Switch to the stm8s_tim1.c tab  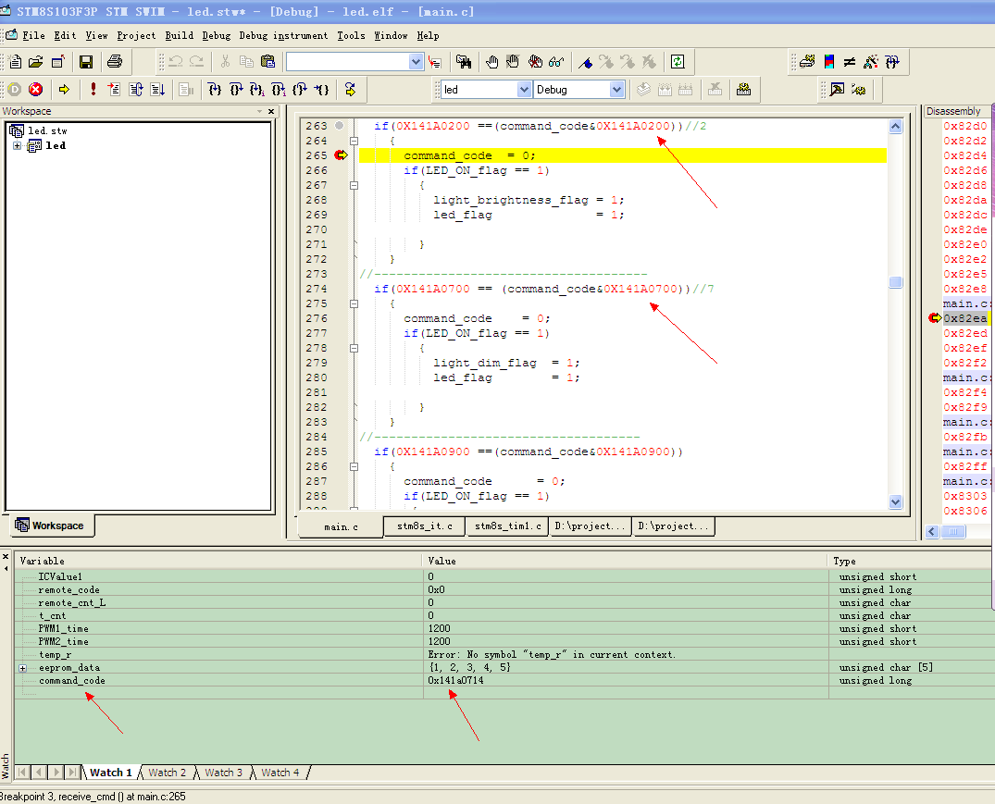[x=507, y=526]
